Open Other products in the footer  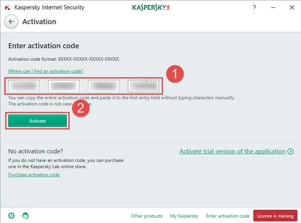(x=147, y=216)
